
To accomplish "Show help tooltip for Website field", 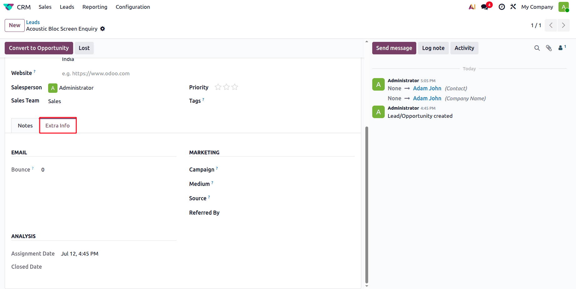I will coord(35,71).
